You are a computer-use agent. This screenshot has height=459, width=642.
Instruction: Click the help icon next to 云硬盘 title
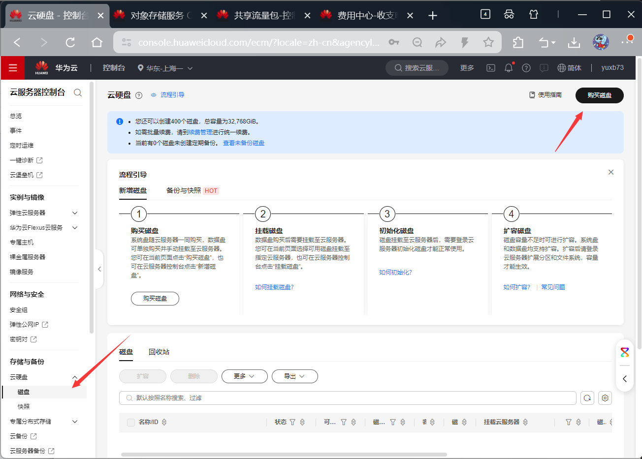139,95
